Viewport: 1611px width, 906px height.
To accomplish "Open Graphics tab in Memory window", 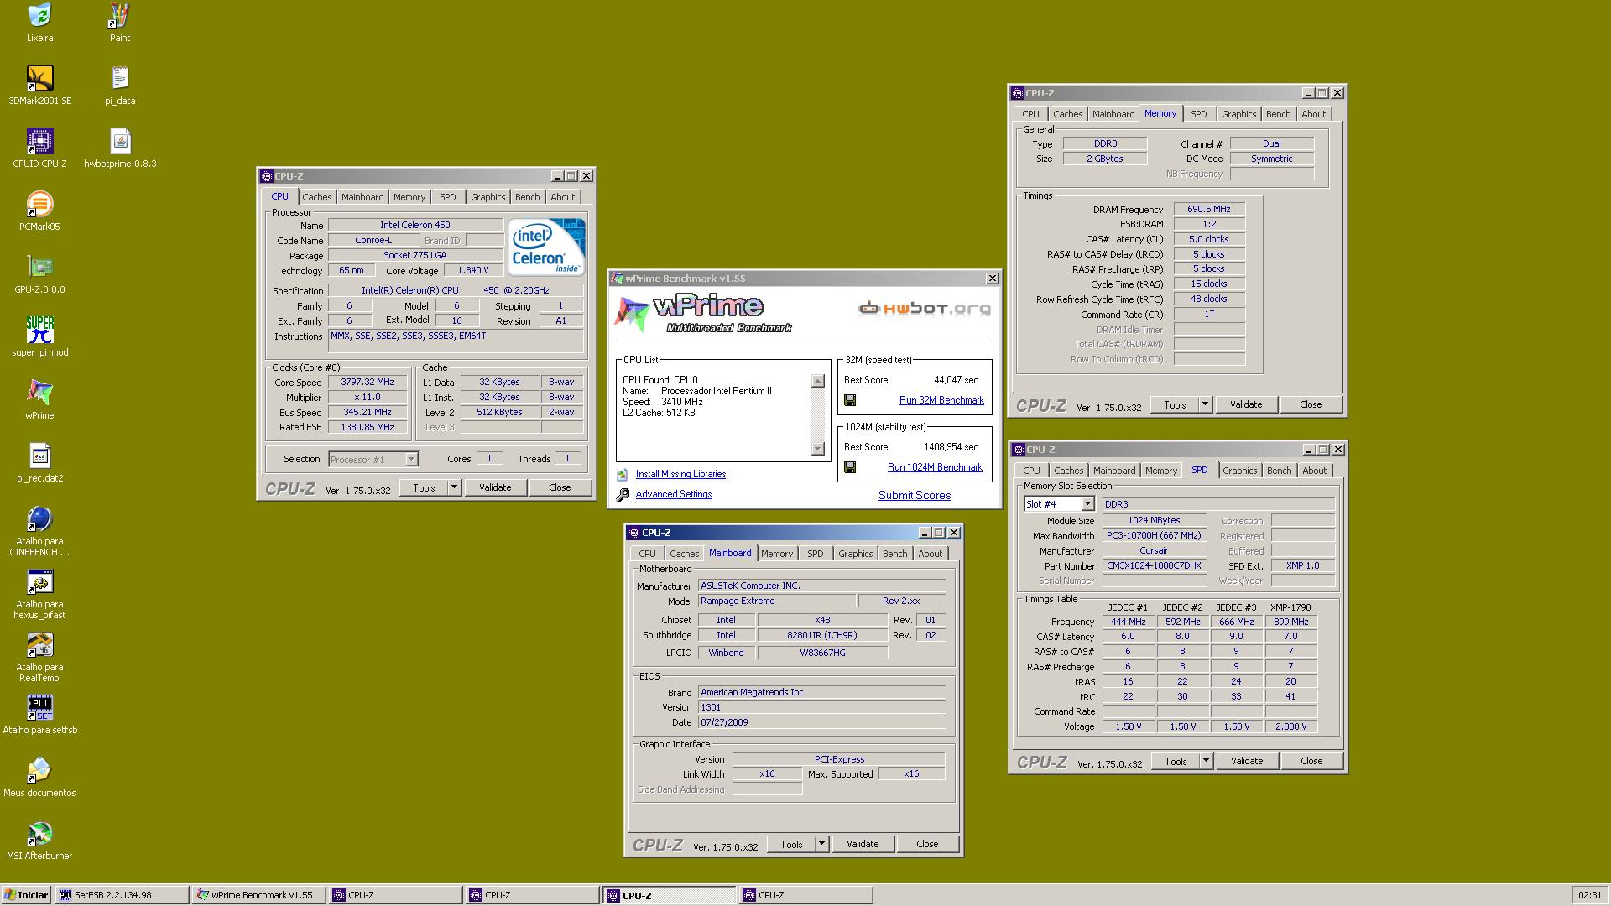I will pyautogui.click(x=1238, y=114).
